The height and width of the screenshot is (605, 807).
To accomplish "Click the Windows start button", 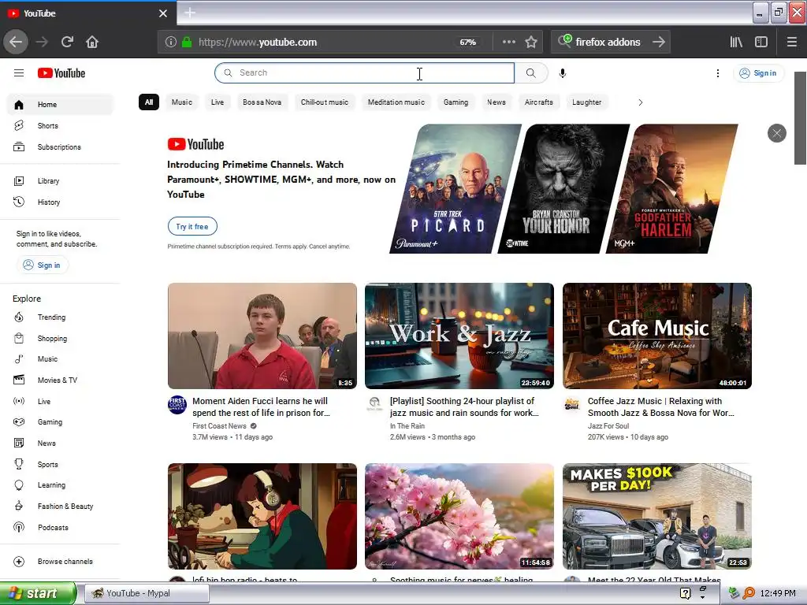I will (38, 593).
